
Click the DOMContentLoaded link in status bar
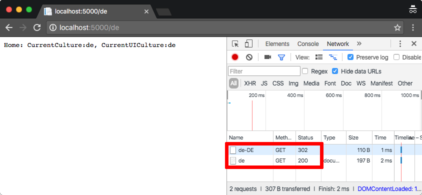pos(389,189)
